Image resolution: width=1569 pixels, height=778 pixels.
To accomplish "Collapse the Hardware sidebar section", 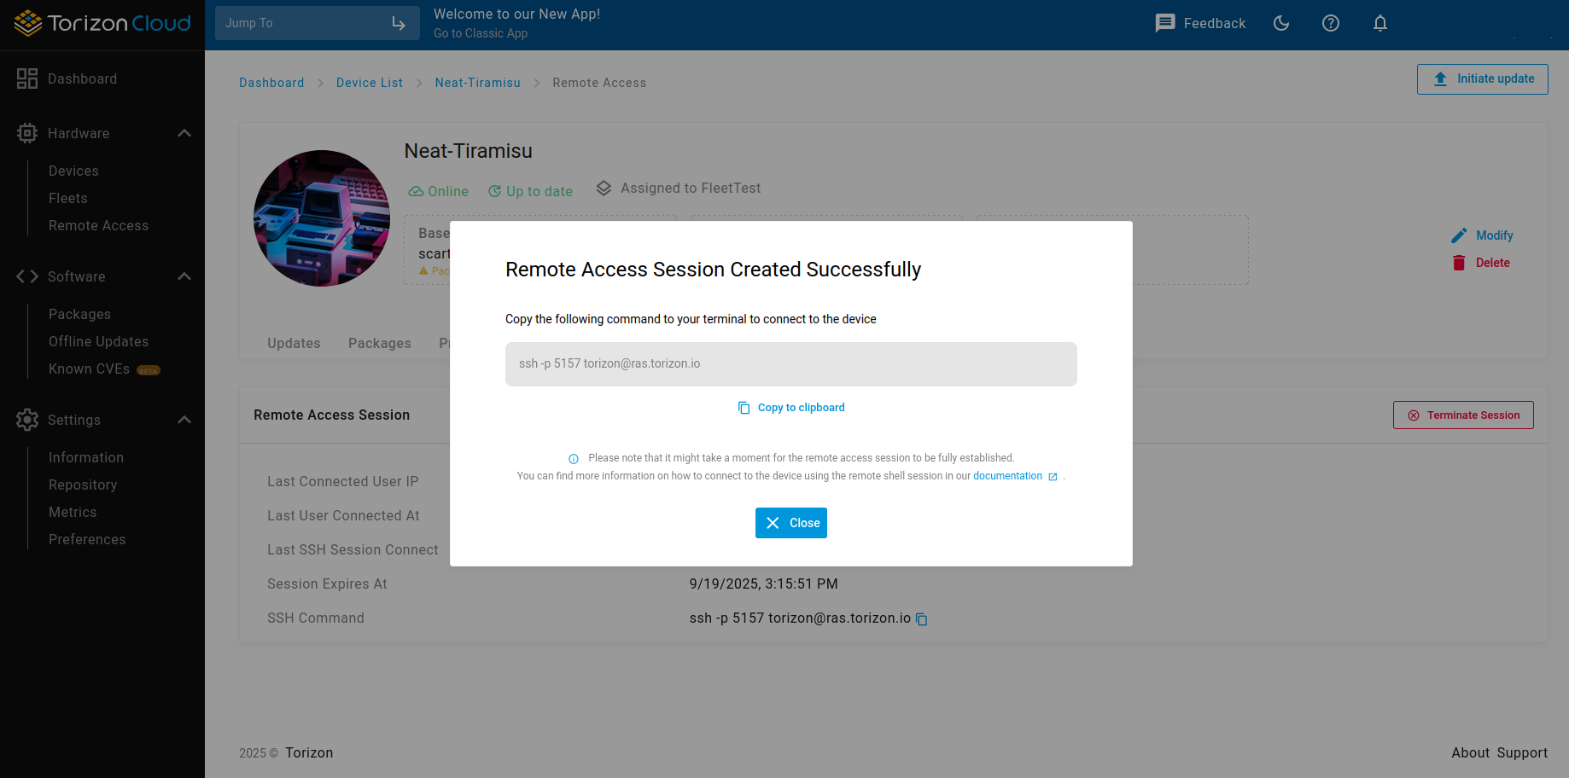I will (184, 133).
